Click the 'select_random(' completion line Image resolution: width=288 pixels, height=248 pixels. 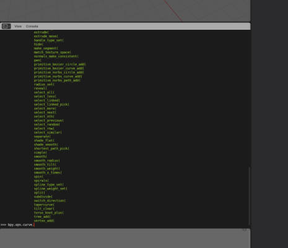(x=47, y=125)
